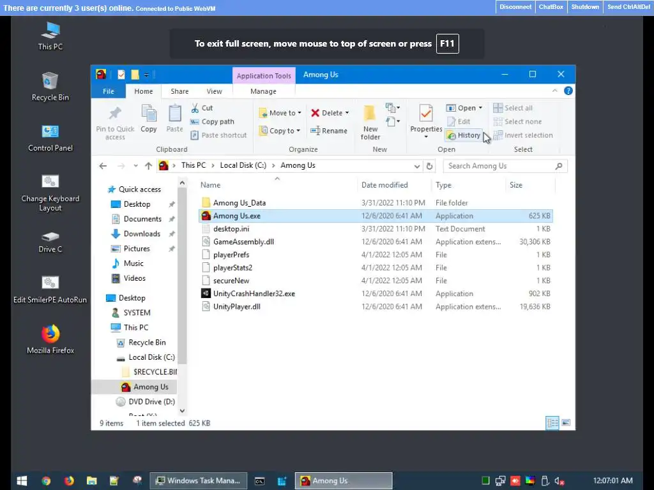Click Select all
Screen dimensions: 654x490
pos(513,108)
